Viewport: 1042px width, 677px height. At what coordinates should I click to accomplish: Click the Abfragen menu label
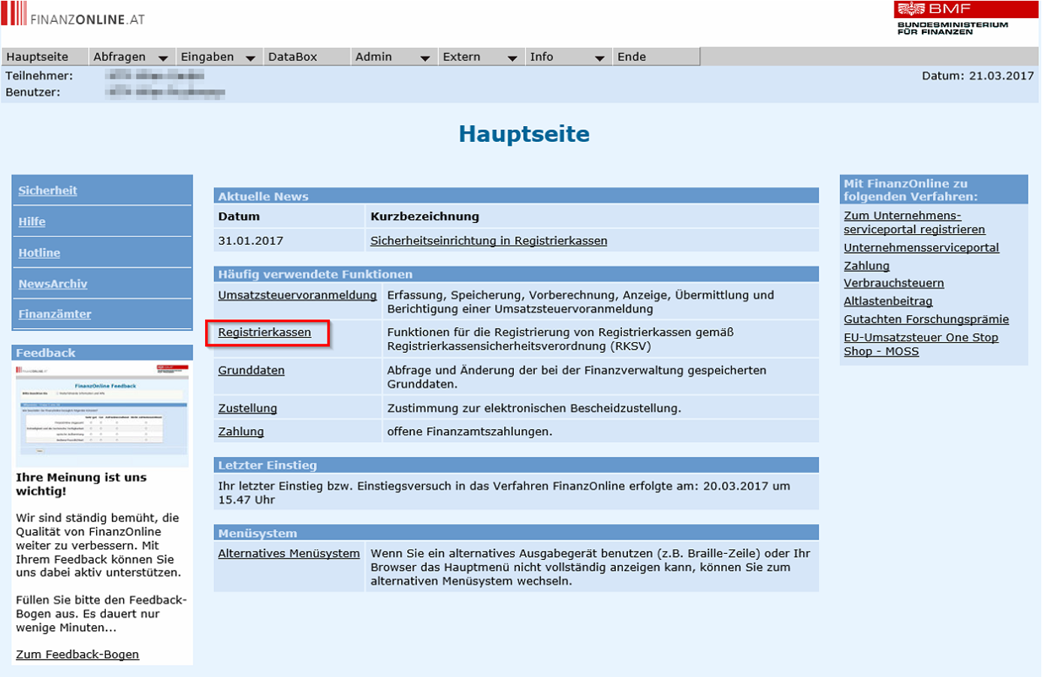click(x=119, y=57)
